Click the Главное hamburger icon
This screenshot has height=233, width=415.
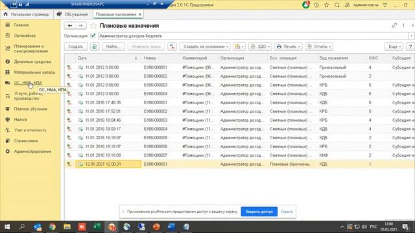(7, 25)
